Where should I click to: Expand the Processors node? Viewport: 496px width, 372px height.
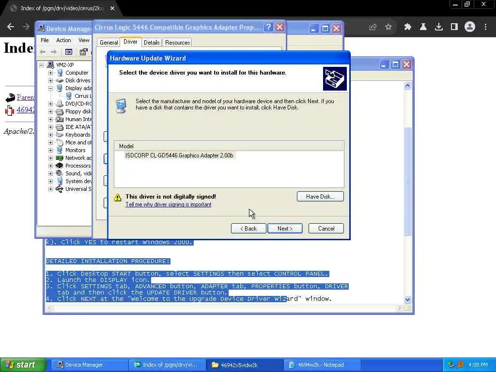[50, 166]
